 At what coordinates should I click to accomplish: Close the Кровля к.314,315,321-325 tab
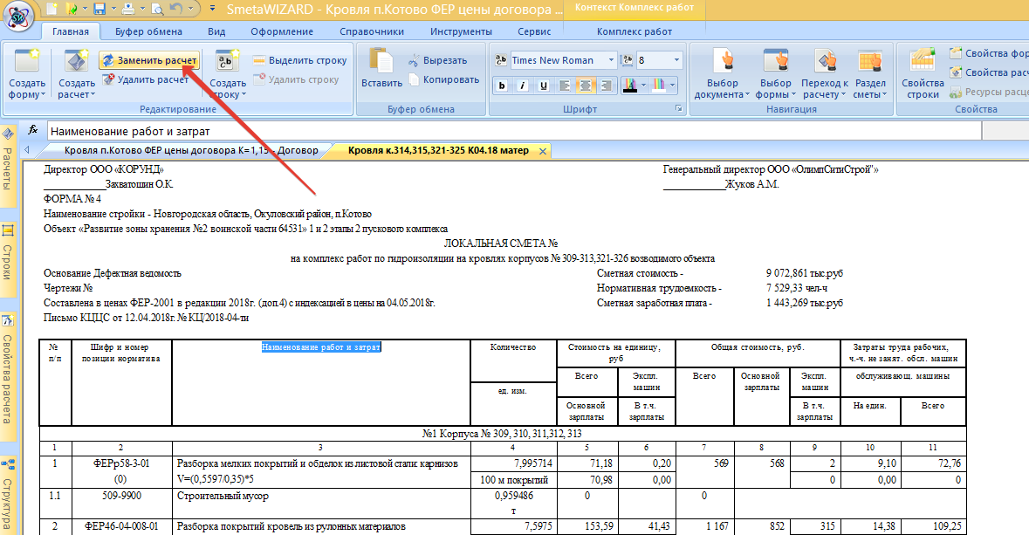543,151
